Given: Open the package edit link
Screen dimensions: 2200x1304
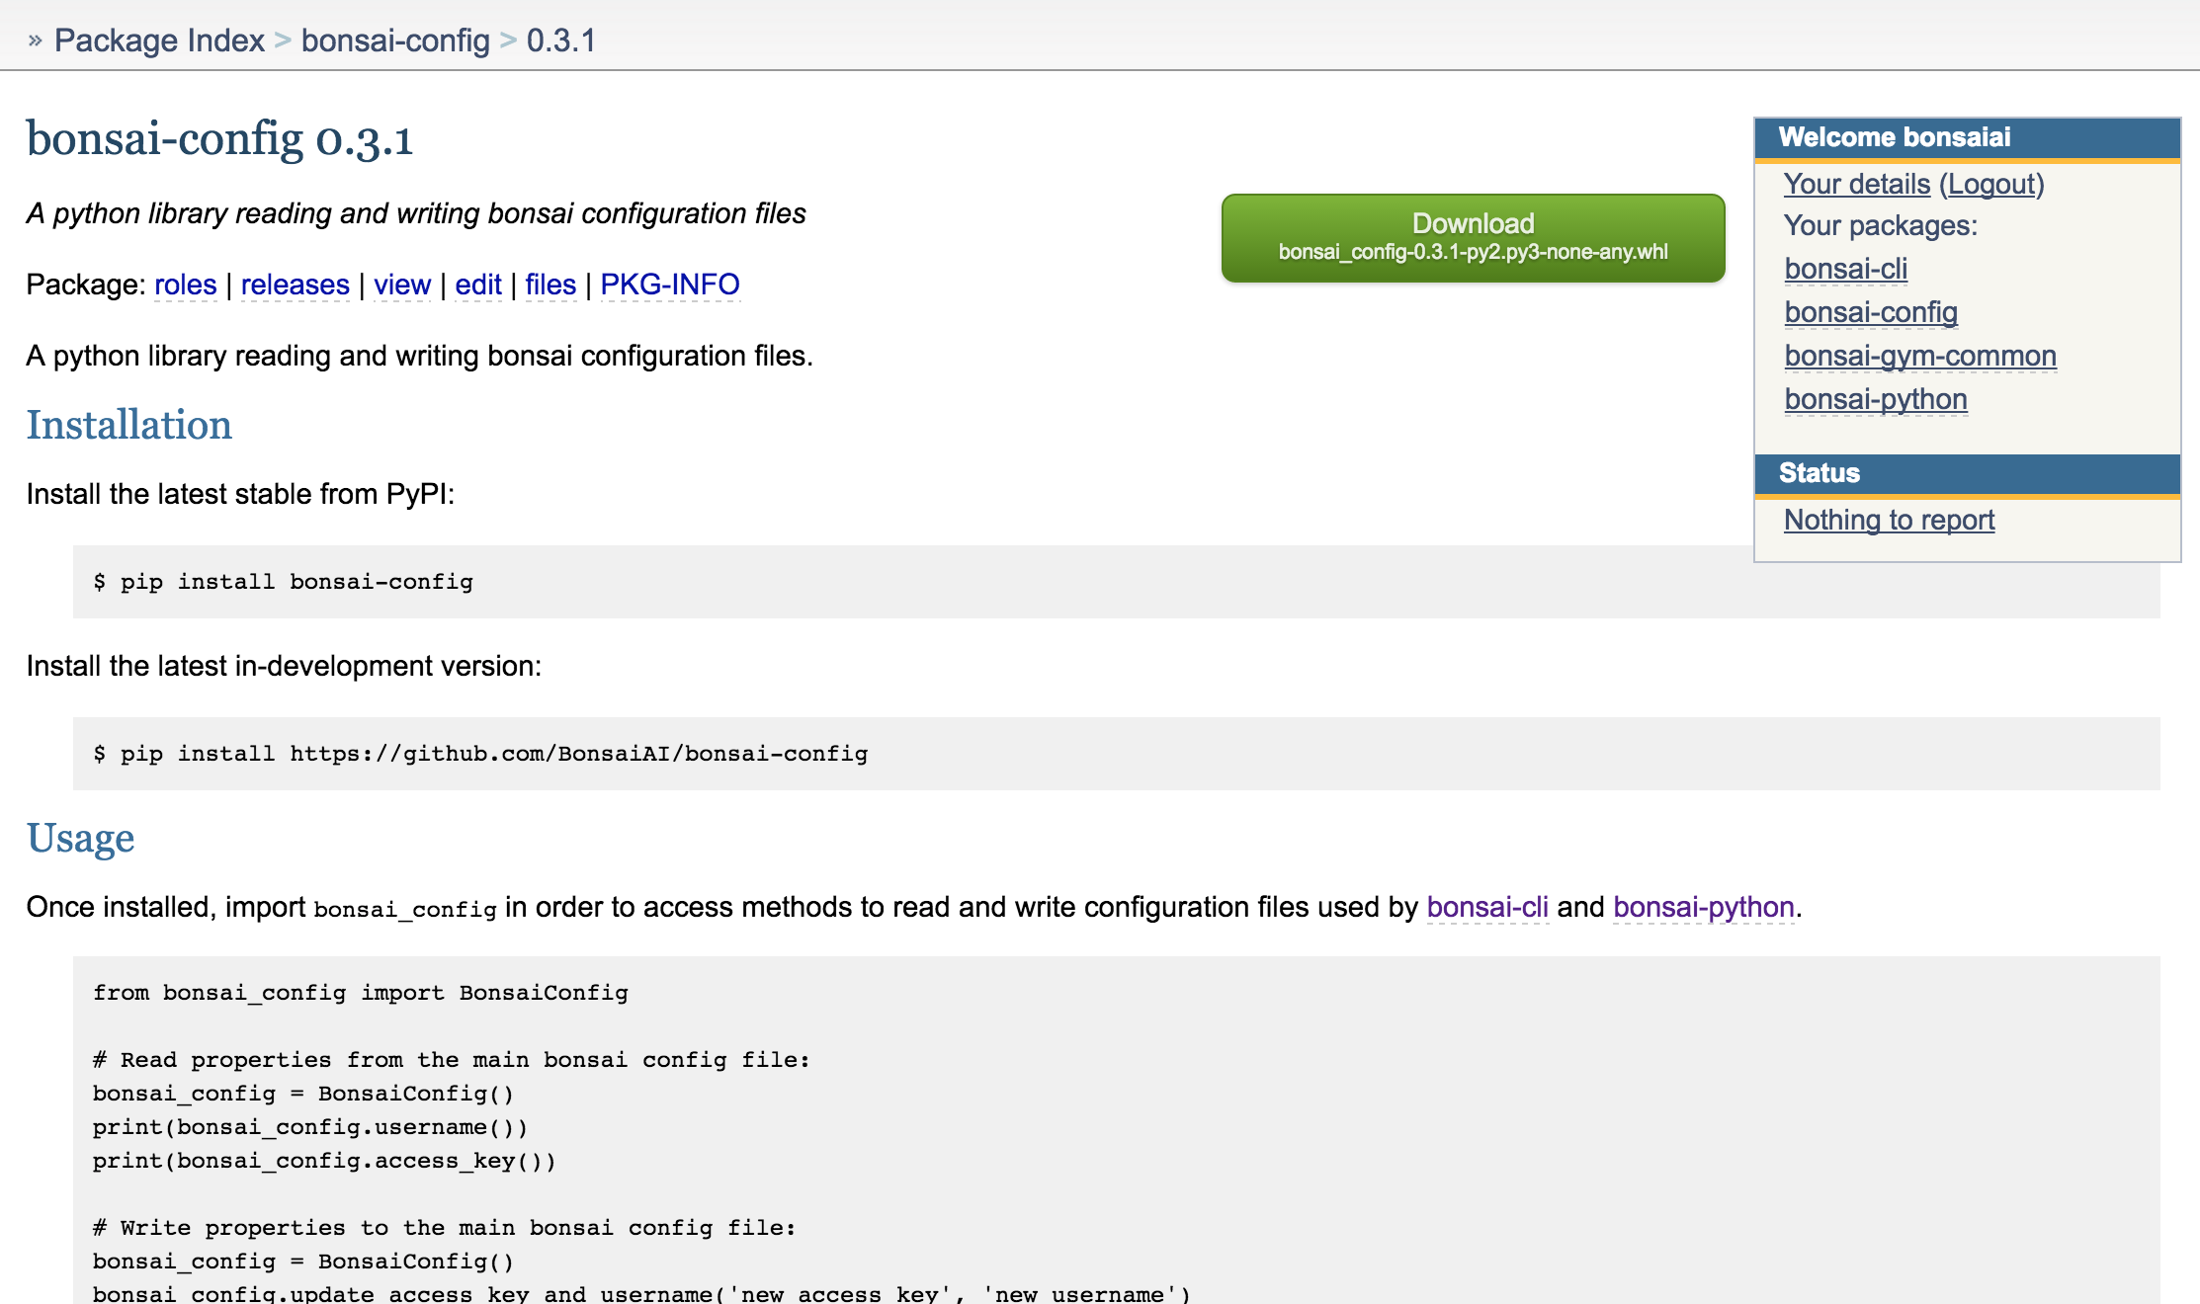Looking at the screenshot, I should tap(478, 285).
